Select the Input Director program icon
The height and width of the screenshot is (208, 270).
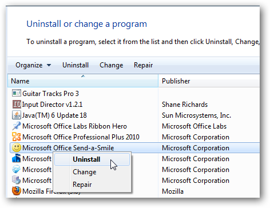point(17,105)
